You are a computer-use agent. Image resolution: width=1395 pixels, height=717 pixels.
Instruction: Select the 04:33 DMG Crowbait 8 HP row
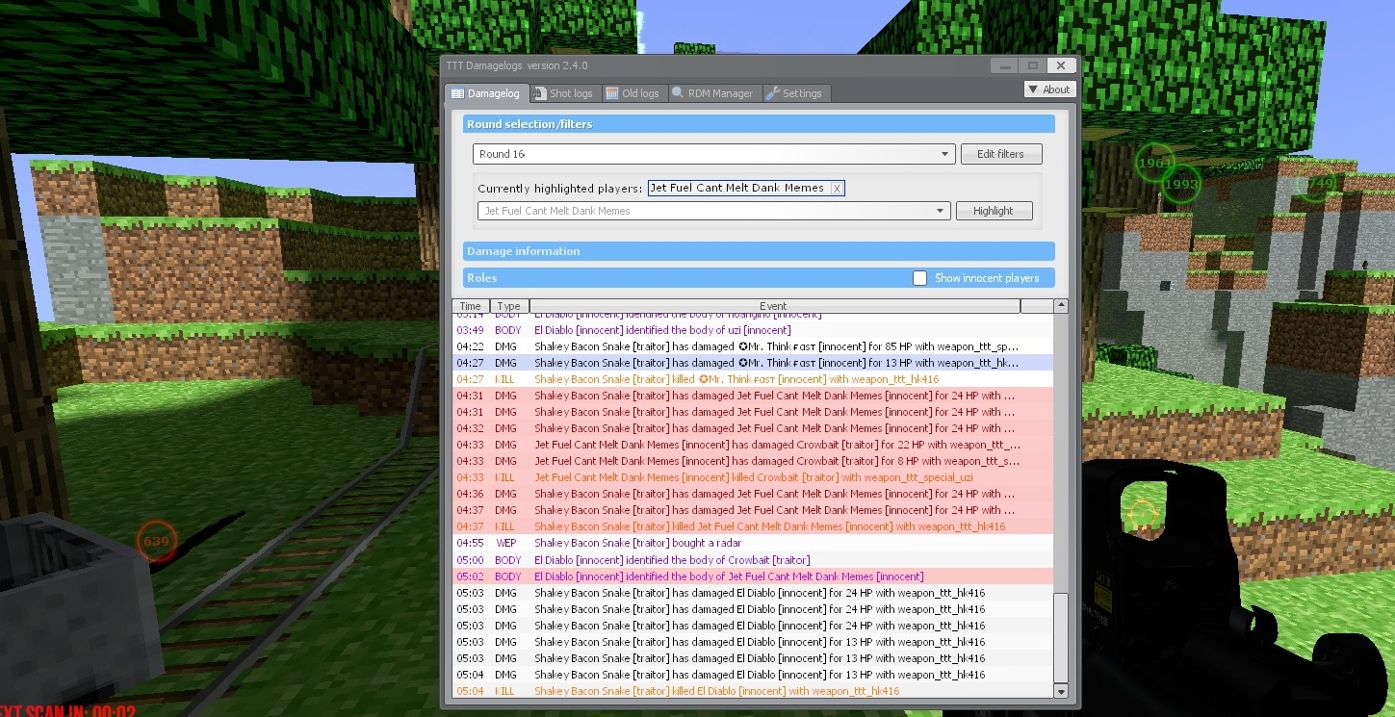tap(753, 461)
